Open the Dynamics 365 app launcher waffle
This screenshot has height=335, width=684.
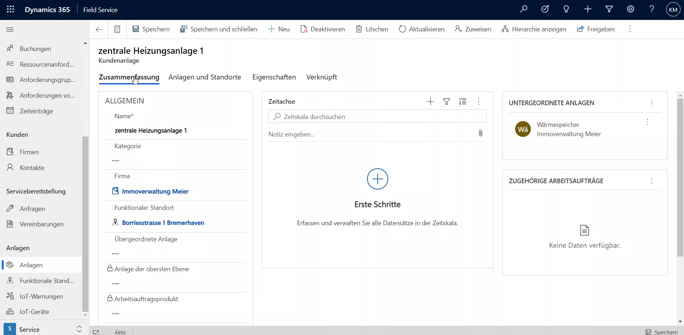click(10, 10)
